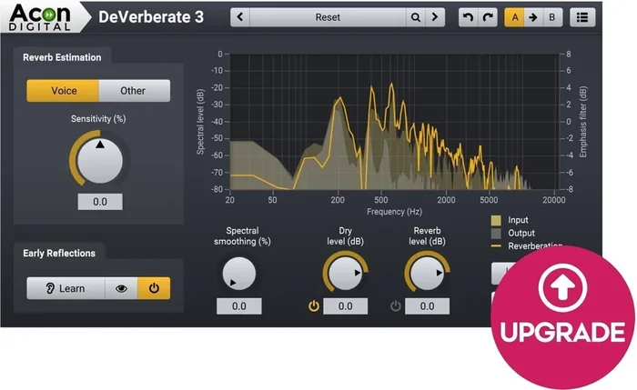Click the Emphasis filter (dB) axis label
Screen dimensions: 637x390
click(x=583, y=122)
